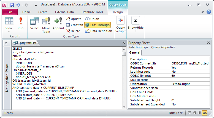Switch to the Create ribbon tab
This screenshot has width=214, height=118.
[43, 12]
